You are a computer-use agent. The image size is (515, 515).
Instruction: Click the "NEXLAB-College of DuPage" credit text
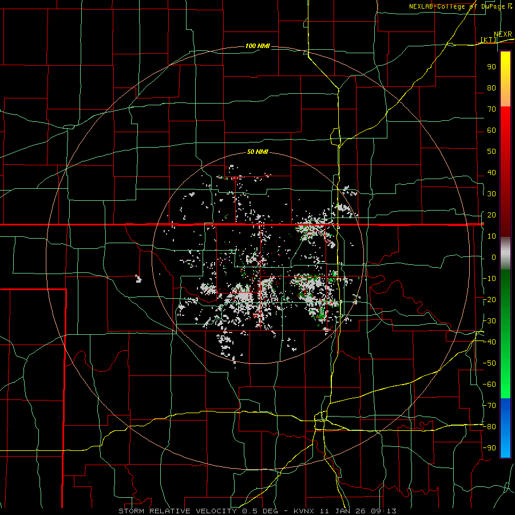457,6
